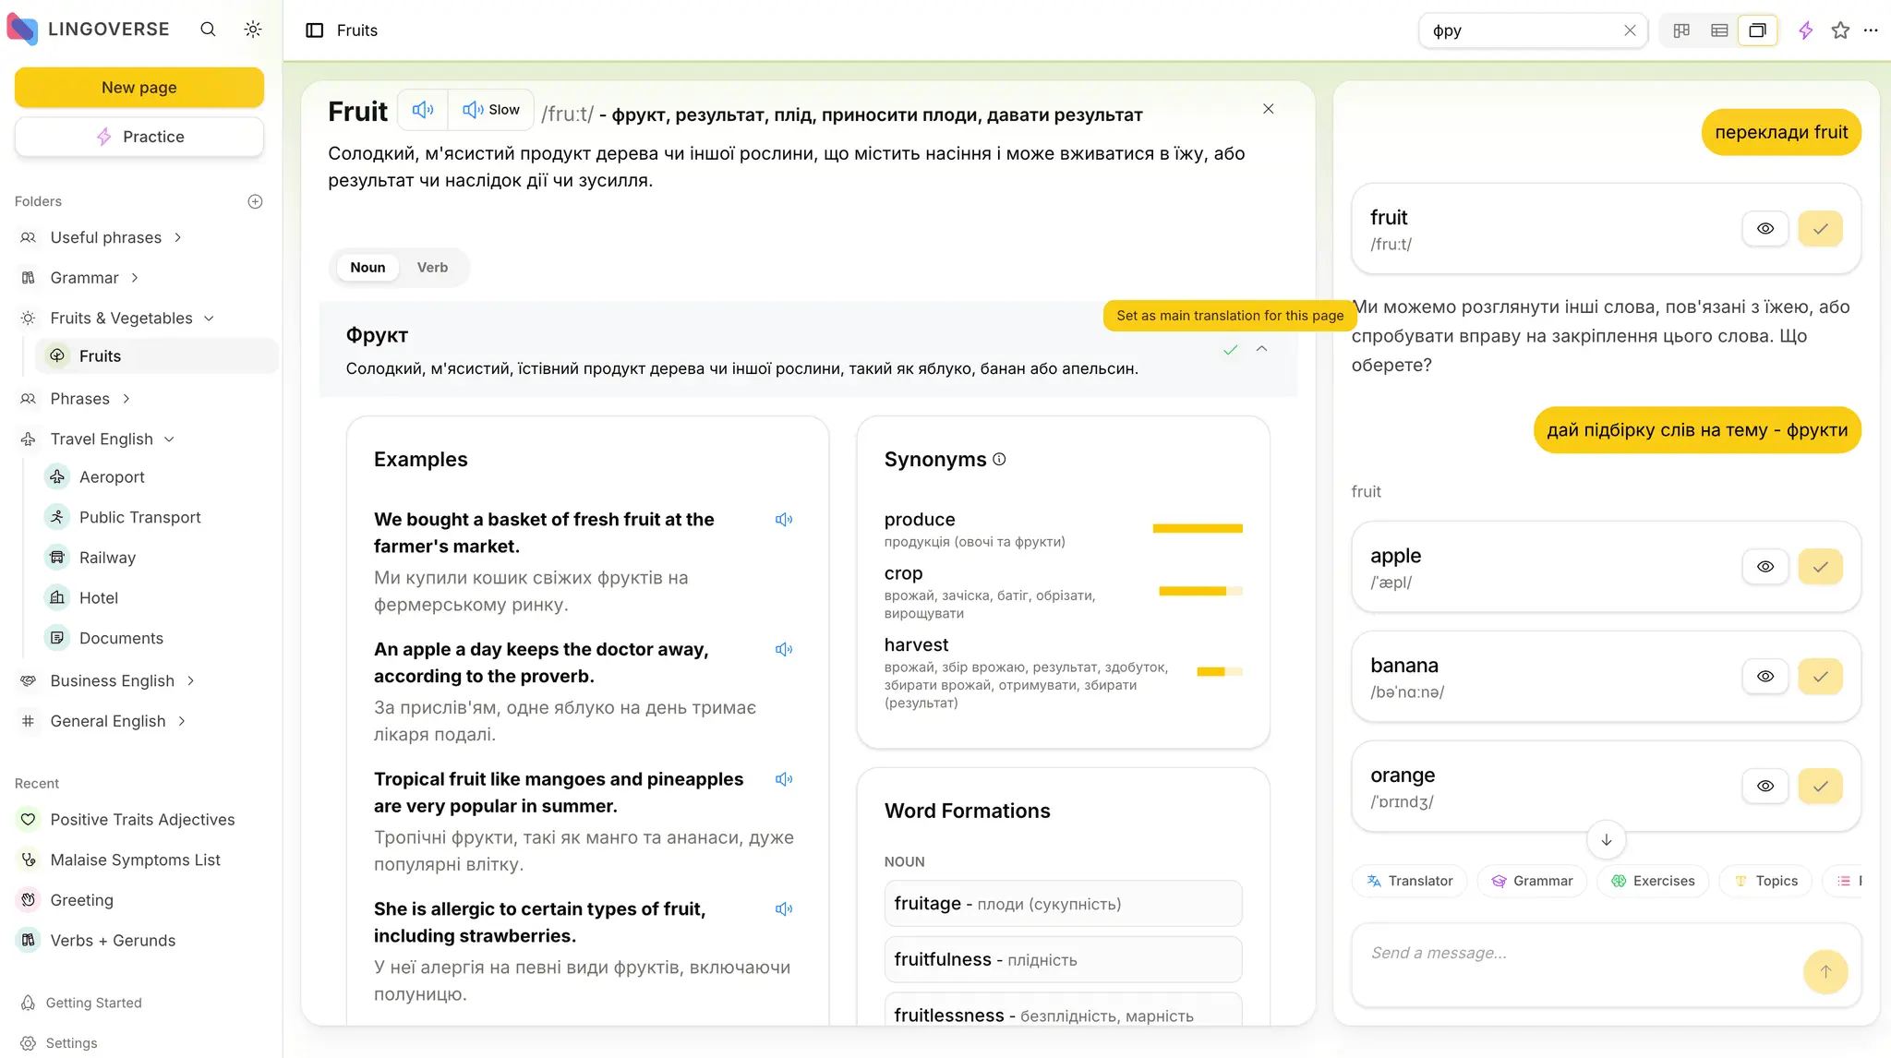Expand the General English folder
This screenshot has height=1058, width=1891.
click(181, 721)
